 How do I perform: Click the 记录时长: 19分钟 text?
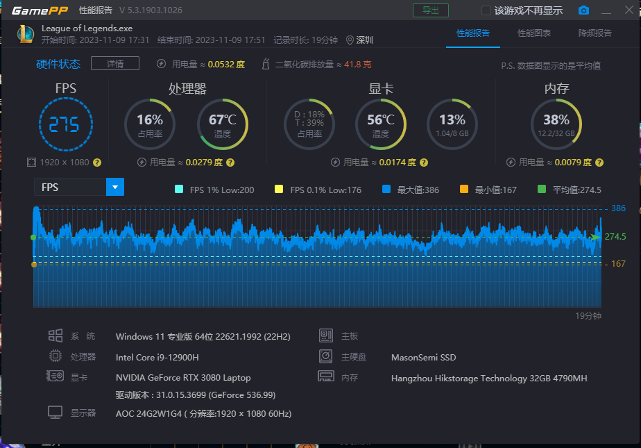point(305,40)
